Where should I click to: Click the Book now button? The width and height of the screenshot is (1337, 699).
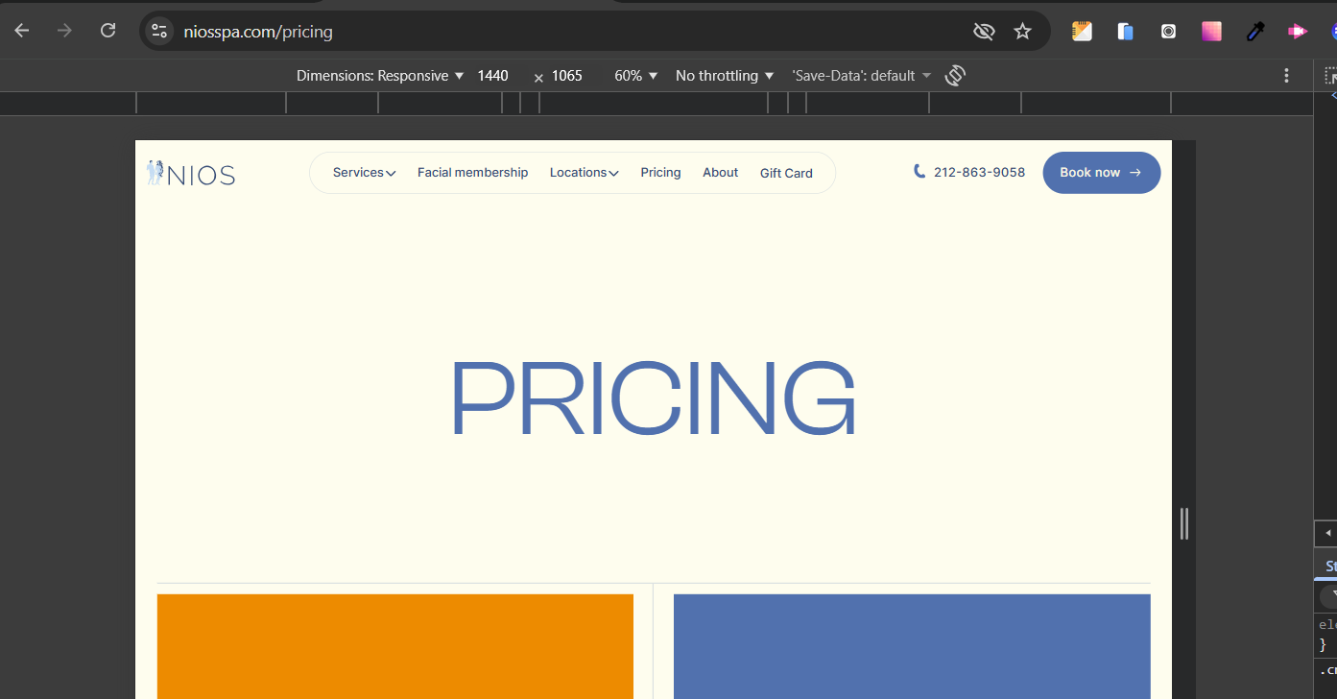tap(1101, 173)
